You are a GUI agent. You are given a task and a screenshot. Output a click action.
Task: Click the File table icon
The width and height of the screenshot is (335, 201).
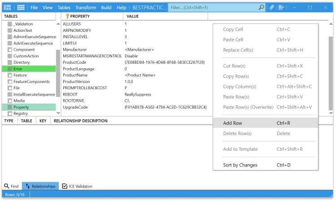click(9, 88)
